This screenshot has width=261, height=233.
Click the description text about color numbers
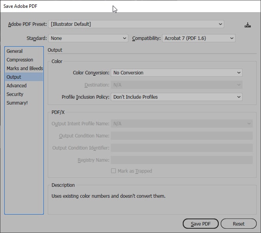pos(108,196)
